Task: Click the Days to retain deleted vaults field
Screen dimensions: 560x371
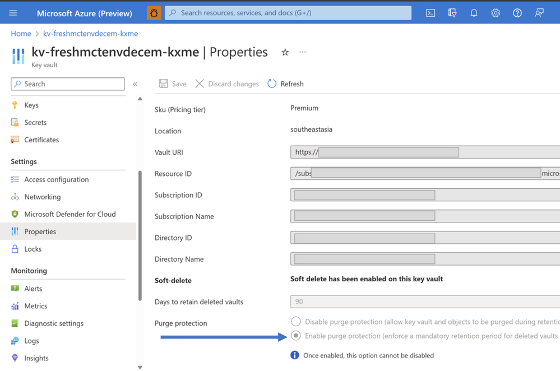Action: coord(425,302)
